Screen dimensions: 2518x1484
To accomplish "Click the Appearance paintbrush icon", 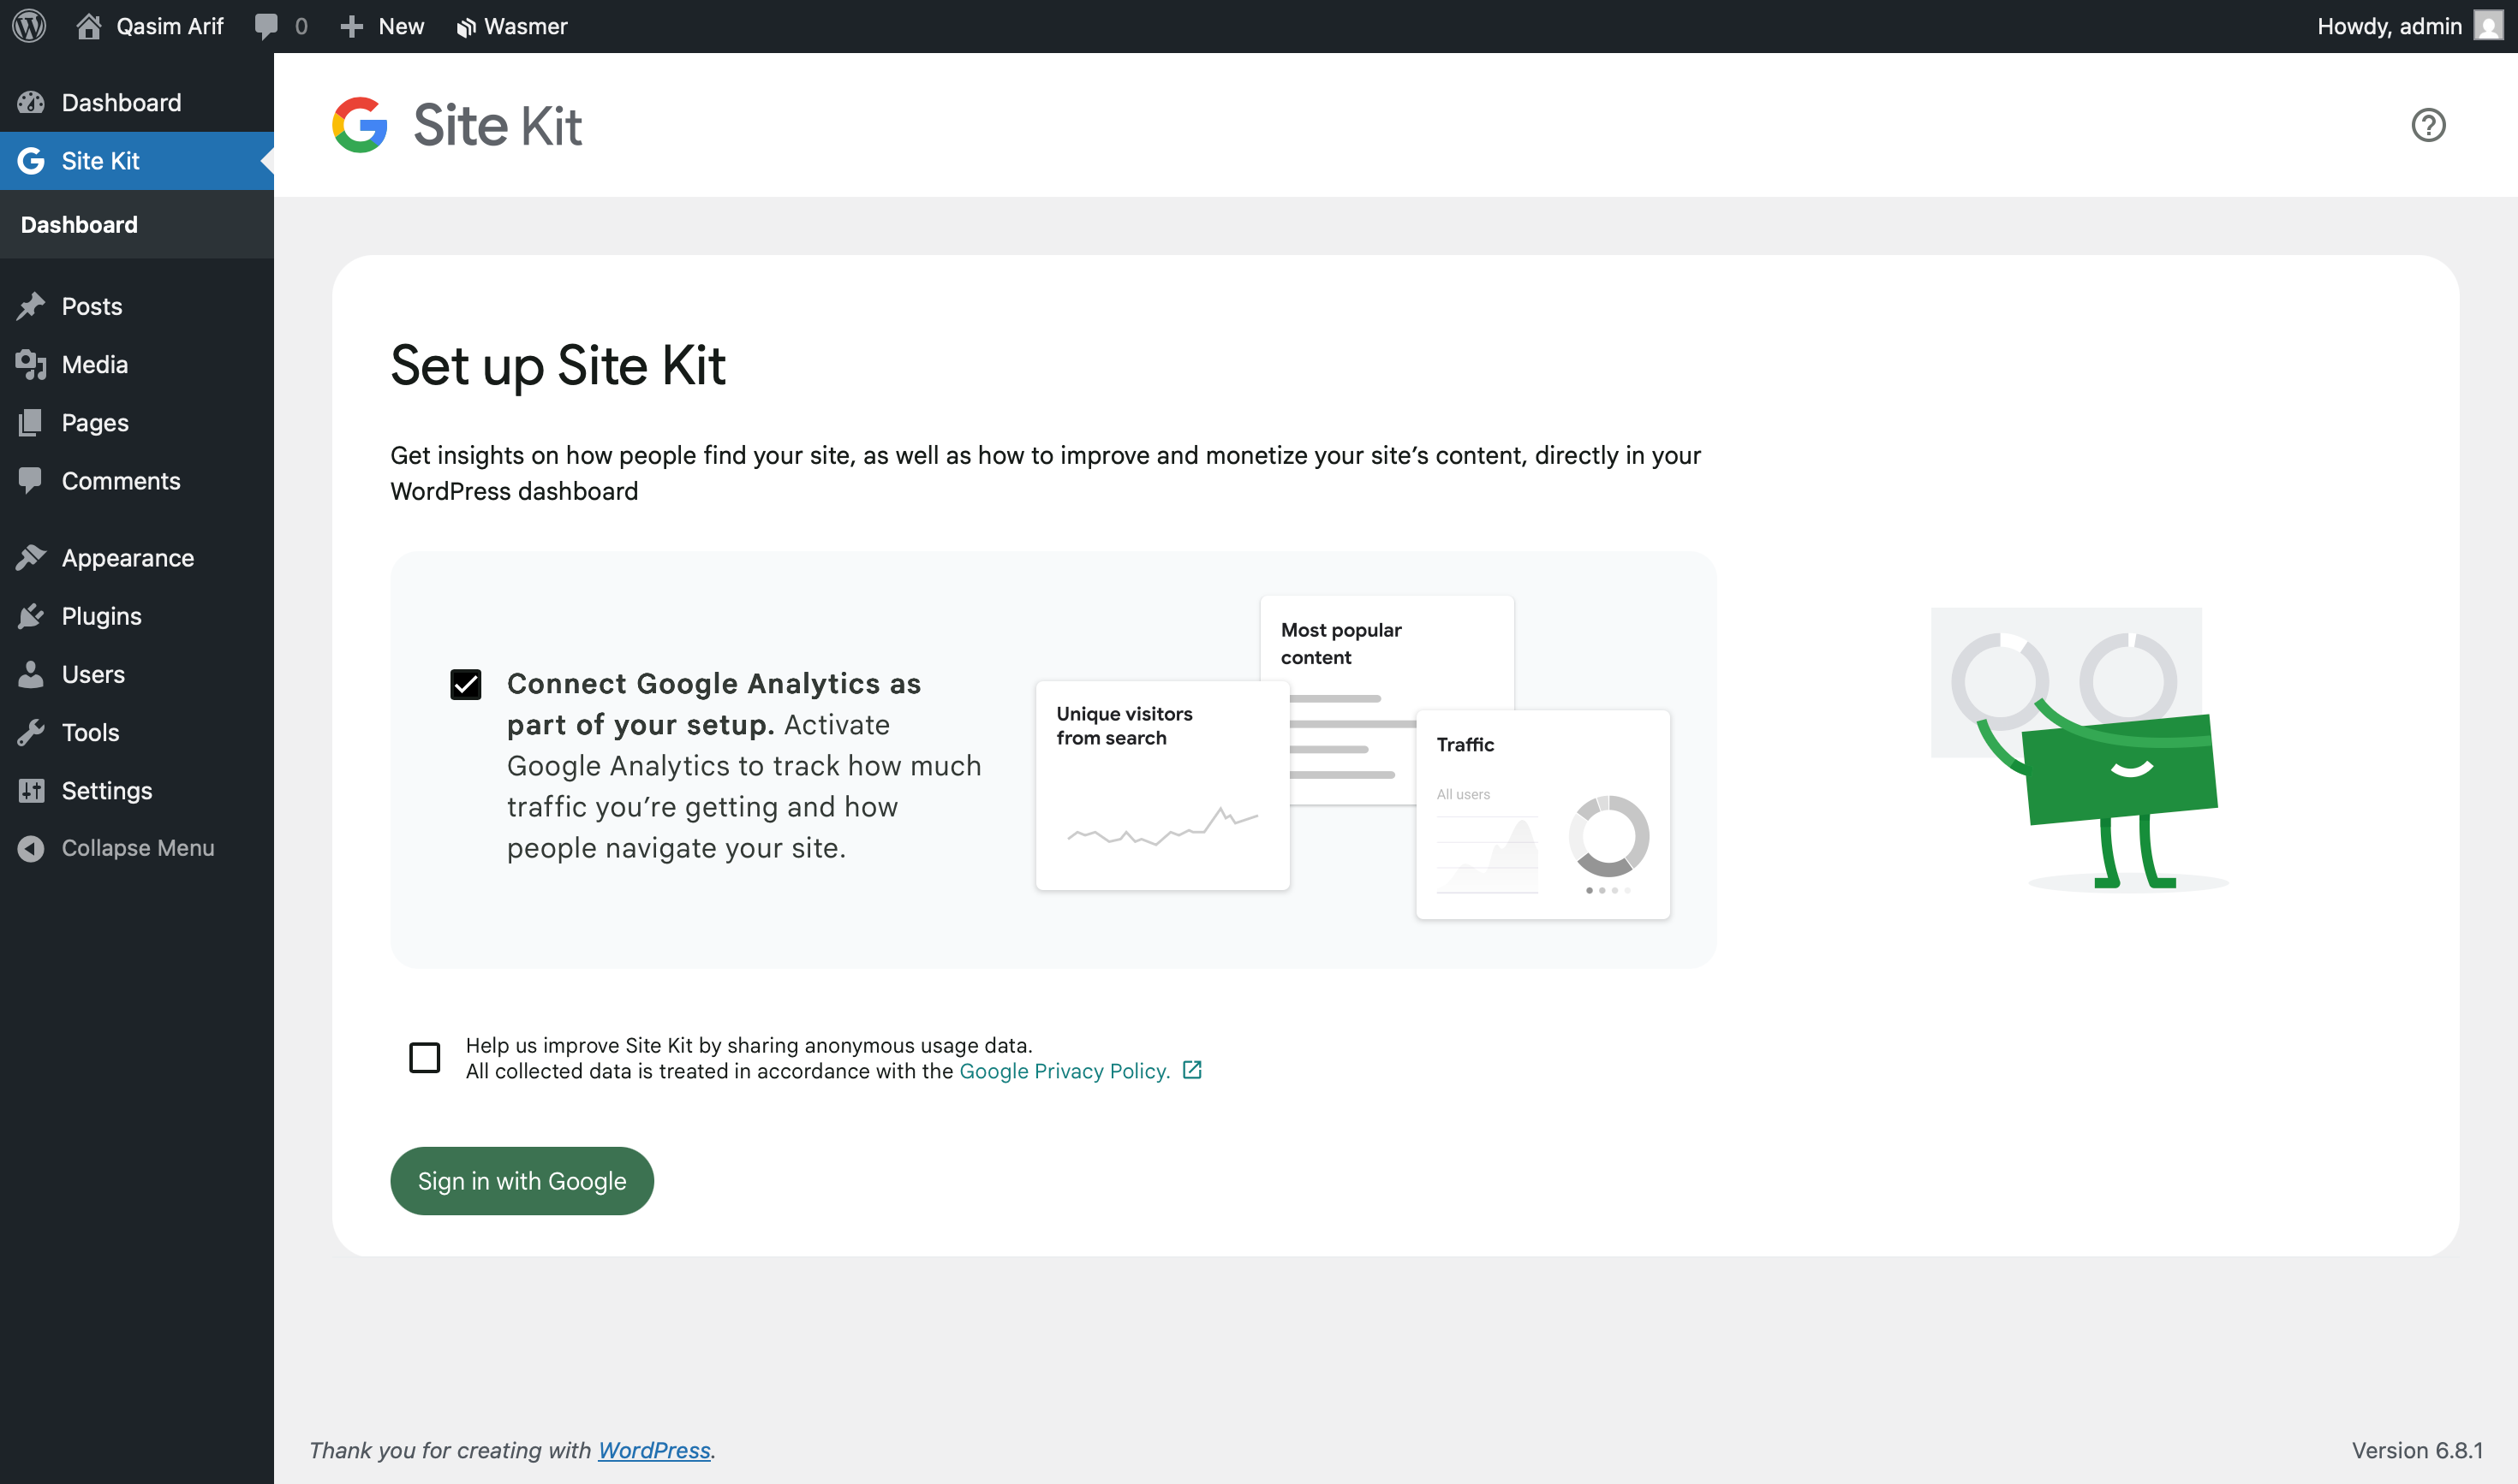I will point(31,558).
